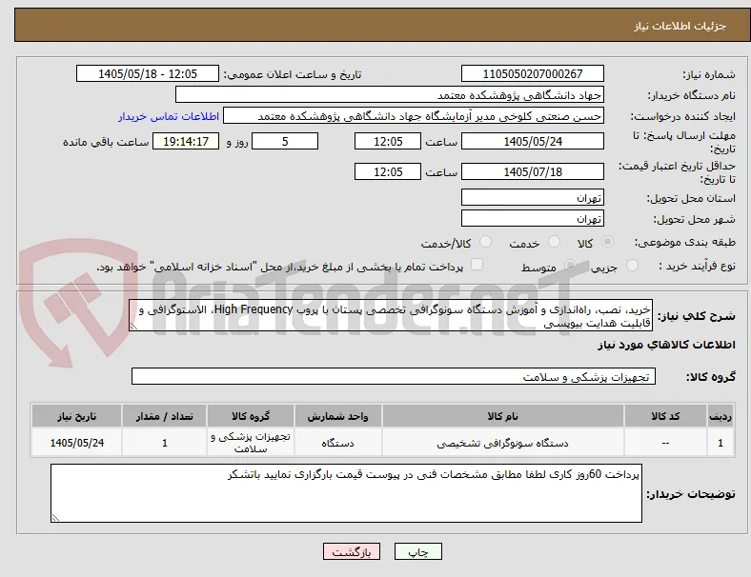The width and height of the screenshot is (751, 577).
Task: Open the اطلاعات تماس خریدار link
Action: click(169, 116)
